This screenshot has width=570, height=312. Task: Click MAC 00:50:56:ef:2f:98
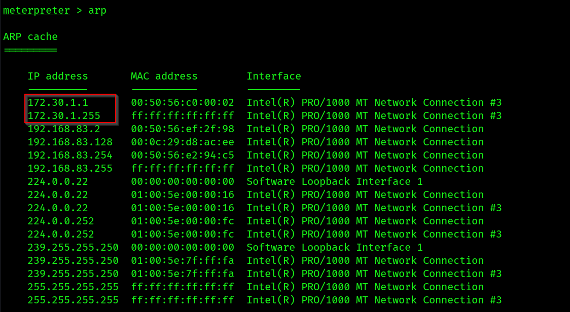click(183, 129)
